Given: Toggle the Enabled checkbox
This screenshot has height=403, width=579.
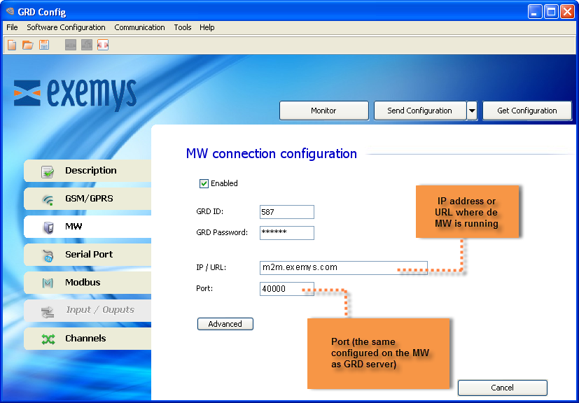Looking at the screenshot, I should coord(204,183).
